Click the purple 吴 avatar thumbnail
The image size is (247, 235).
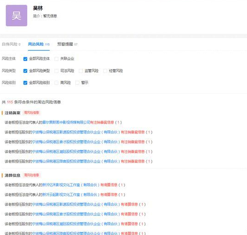(x=17, y=16)
